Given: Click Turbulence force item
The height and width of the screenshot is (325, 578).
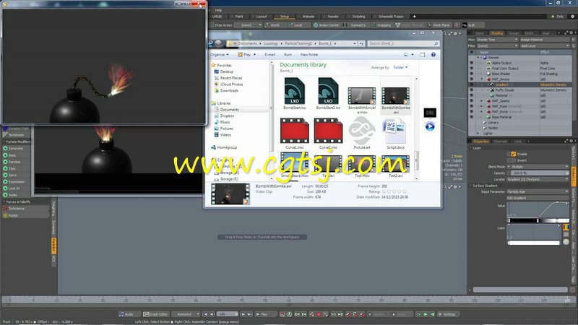Looking at the screenshot, I should point(25,209).
